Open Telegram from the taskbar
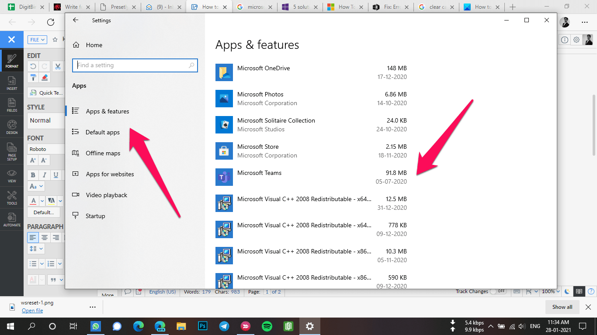Viewport: 597px width, 335px height. pos(224,326)
